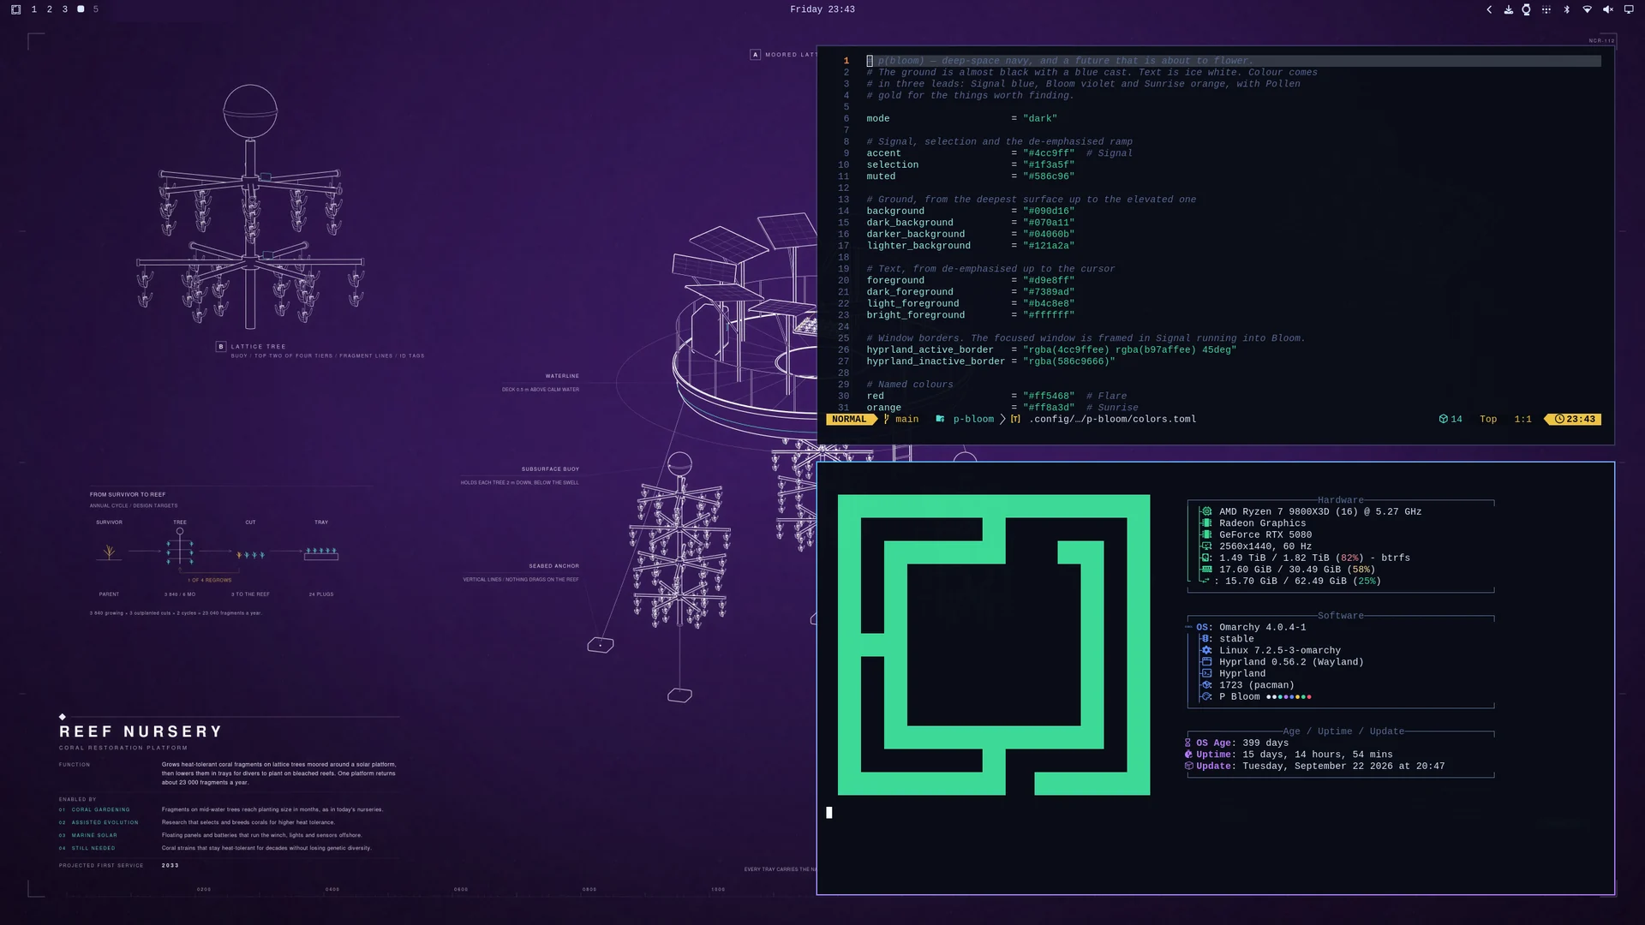Click the terminal icon beside Hyprland

tap(1206, 674)
